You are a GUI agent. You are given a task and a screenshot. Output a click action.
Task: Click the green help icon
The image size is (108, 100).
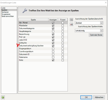click(3, 97)
